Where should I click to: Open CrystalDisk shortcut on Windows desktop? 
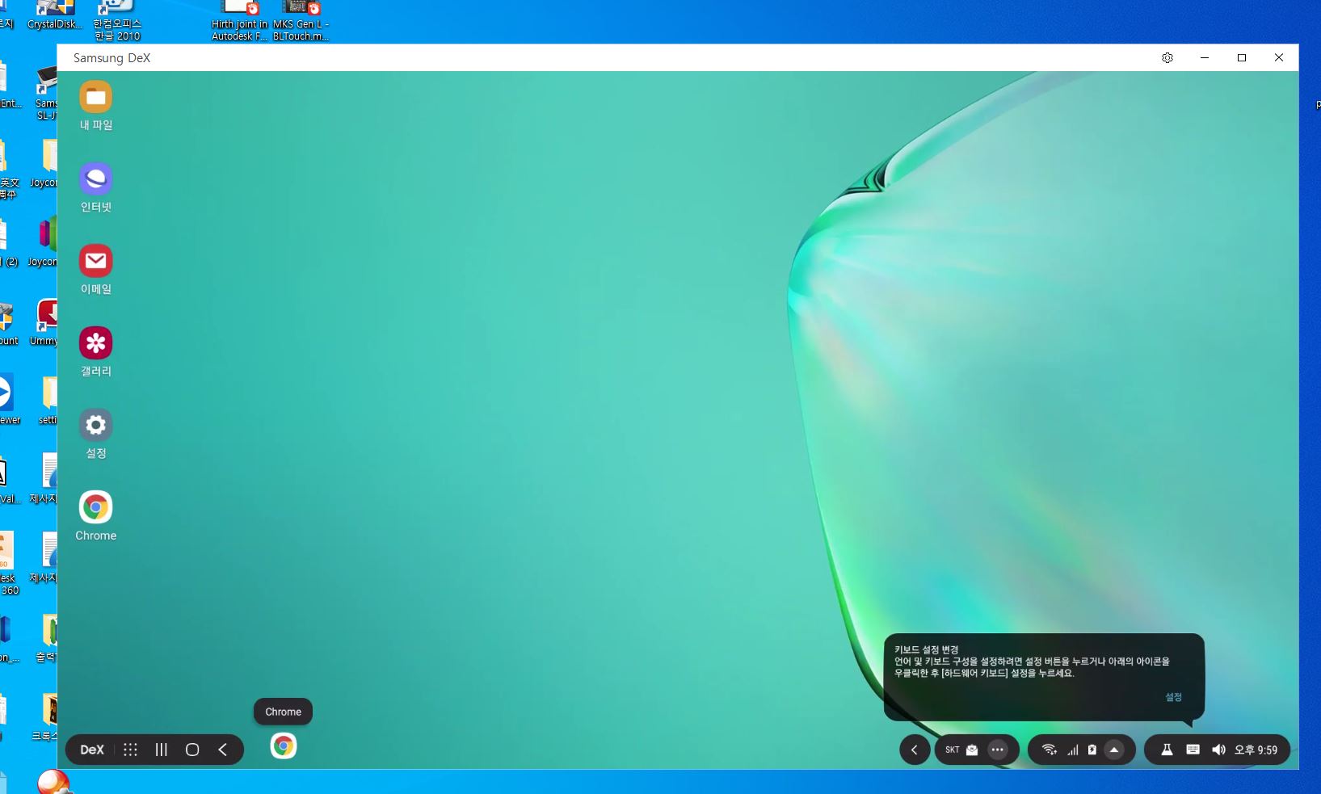point(54,15)
